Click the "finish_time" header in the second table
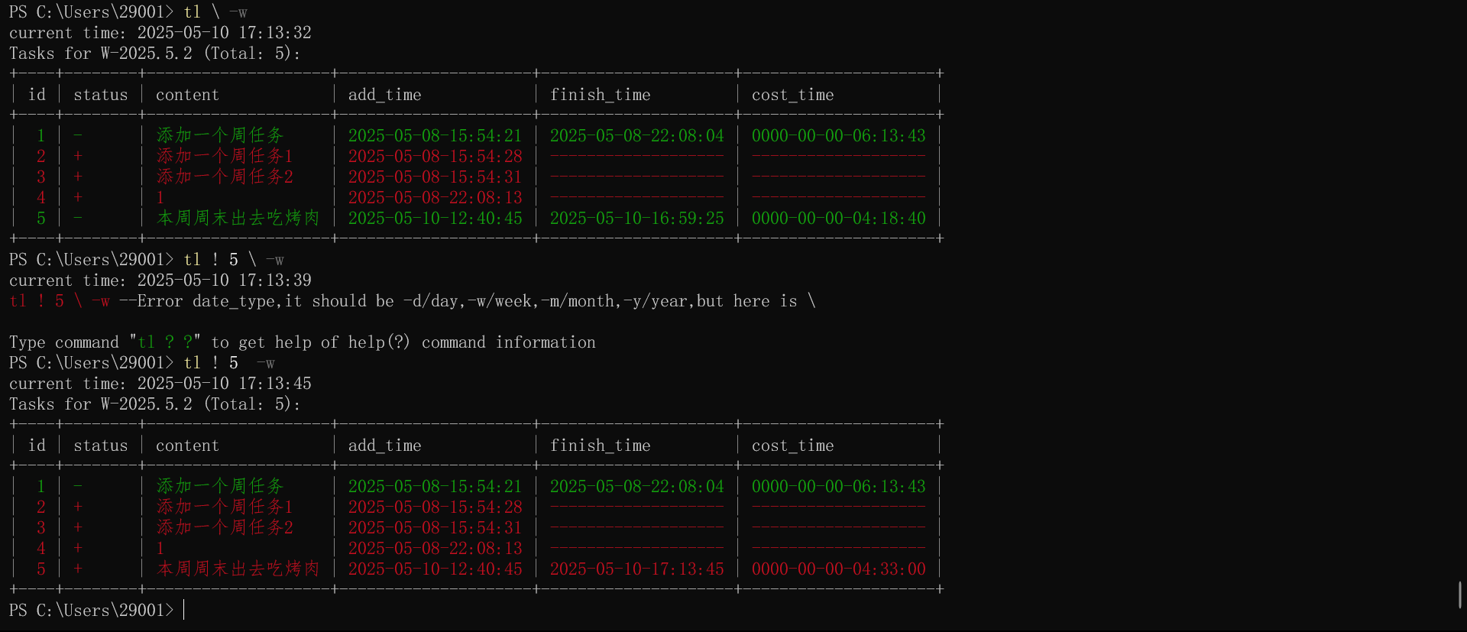 (600, 446)
